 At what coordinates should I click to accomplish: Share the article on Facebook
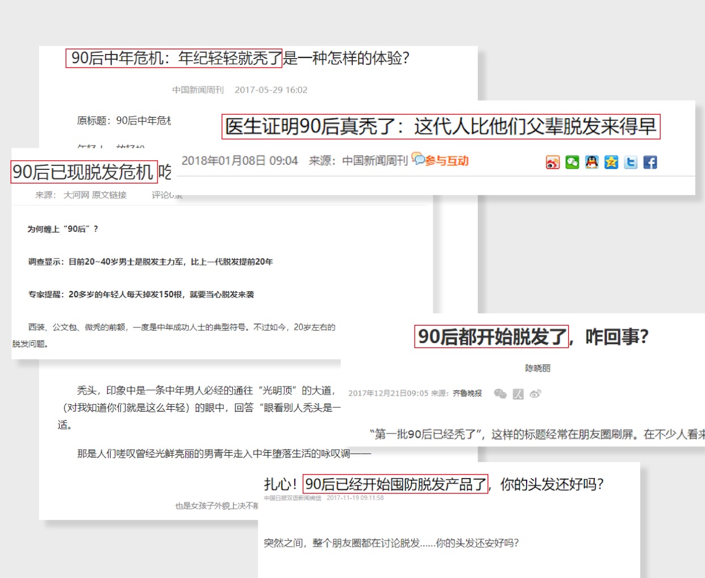650,162
